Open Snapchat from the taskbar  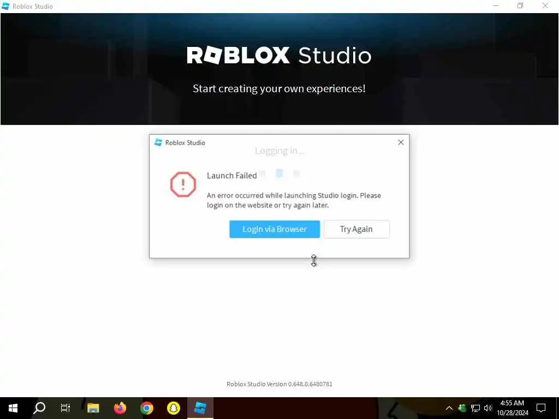pyautogui.click(x=173, y=408)
